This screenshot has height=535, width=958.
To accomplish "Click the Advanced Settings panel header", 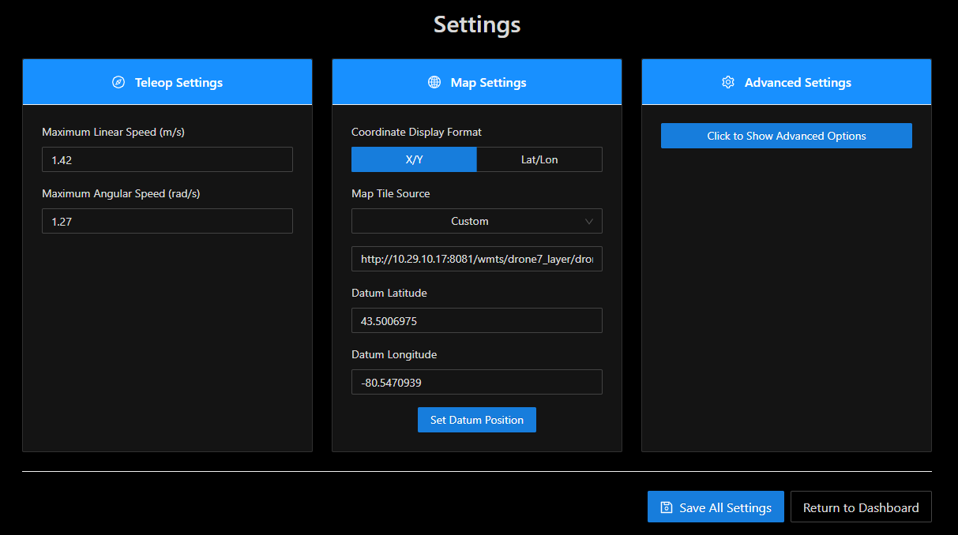I will click(x=798, y=82).
